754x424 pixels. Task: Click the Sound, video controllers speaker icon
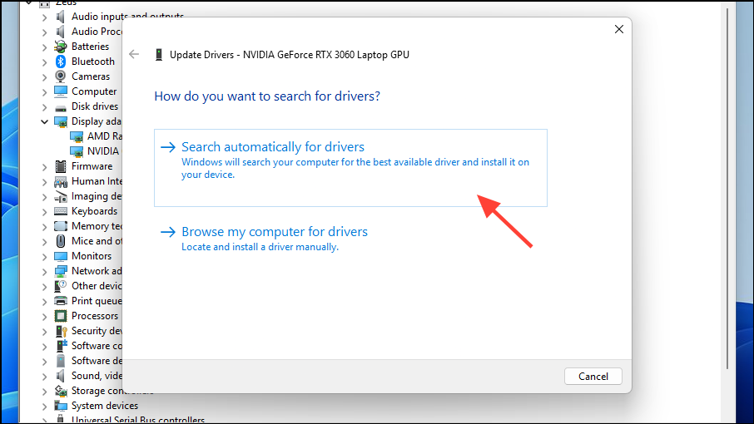pos(61,376)
